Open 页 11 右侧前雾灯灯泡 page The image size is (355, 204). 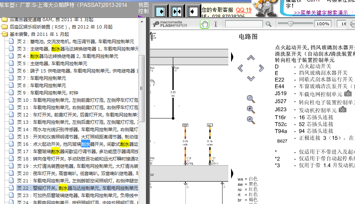click(77, 107)
